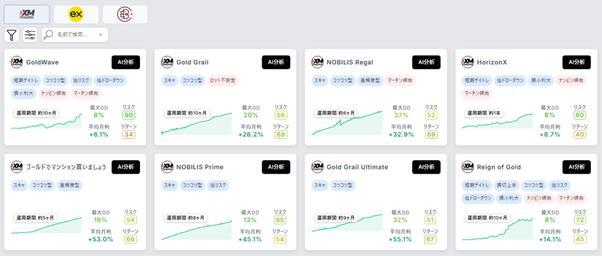The height and width of the screenshot is (256, 602).
Task: Clear the search field with the x
Action: tap(101, 35)
